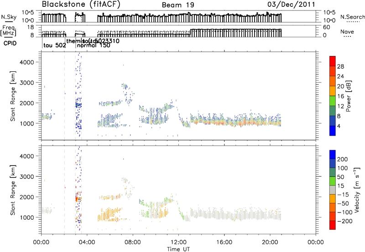Click the velocity panel 'Slant Range [km]' label
The image size is (365, 252).
(x=13, y=190)
